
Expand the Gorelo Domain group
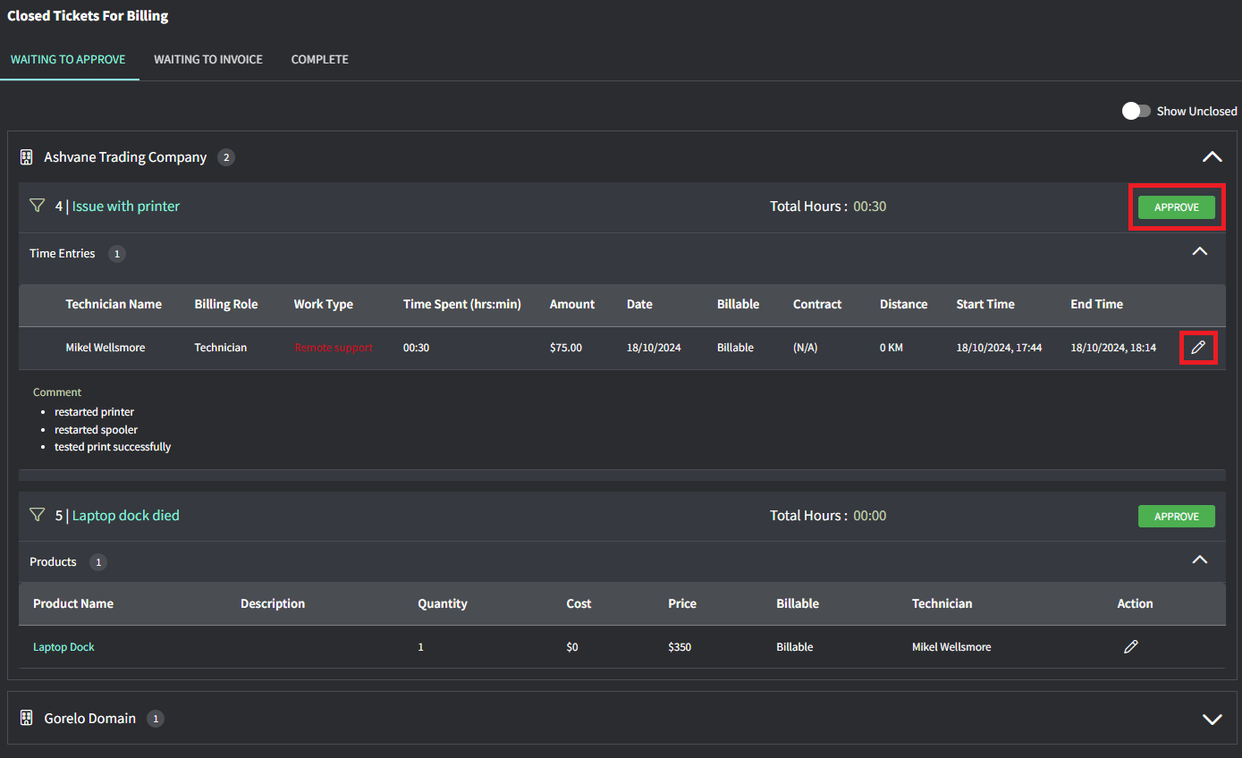pyautogui.click(x=1212, y=719)
